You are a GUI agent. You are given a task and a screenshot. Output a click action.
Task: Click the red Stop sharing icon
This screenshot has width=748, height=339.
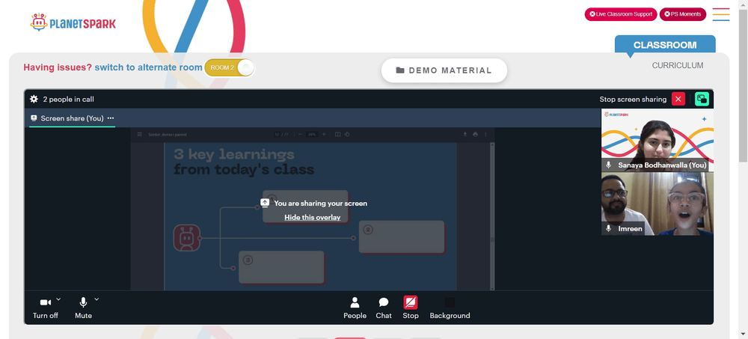click(x=410, y=303)
